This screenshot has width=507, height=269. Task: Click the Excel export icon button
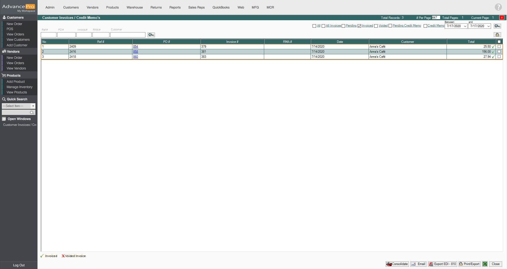tap(485, 264)
